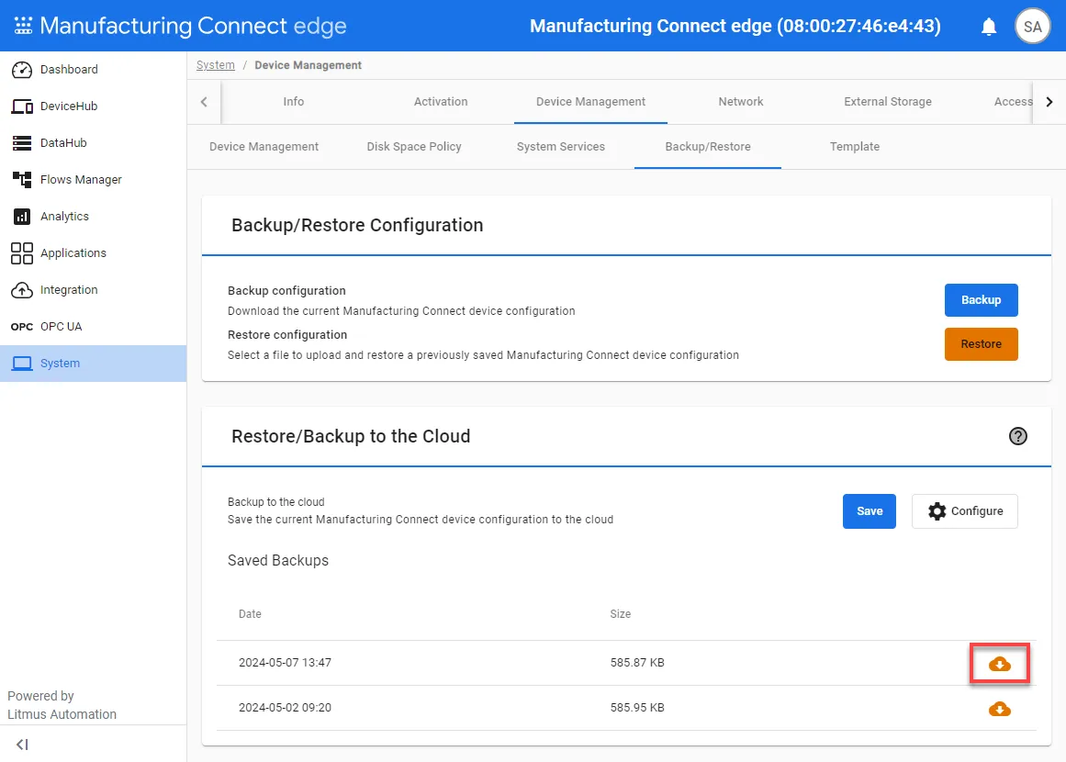Click the orange Restore button
1066x762 pixels.
tap(981, 344)
